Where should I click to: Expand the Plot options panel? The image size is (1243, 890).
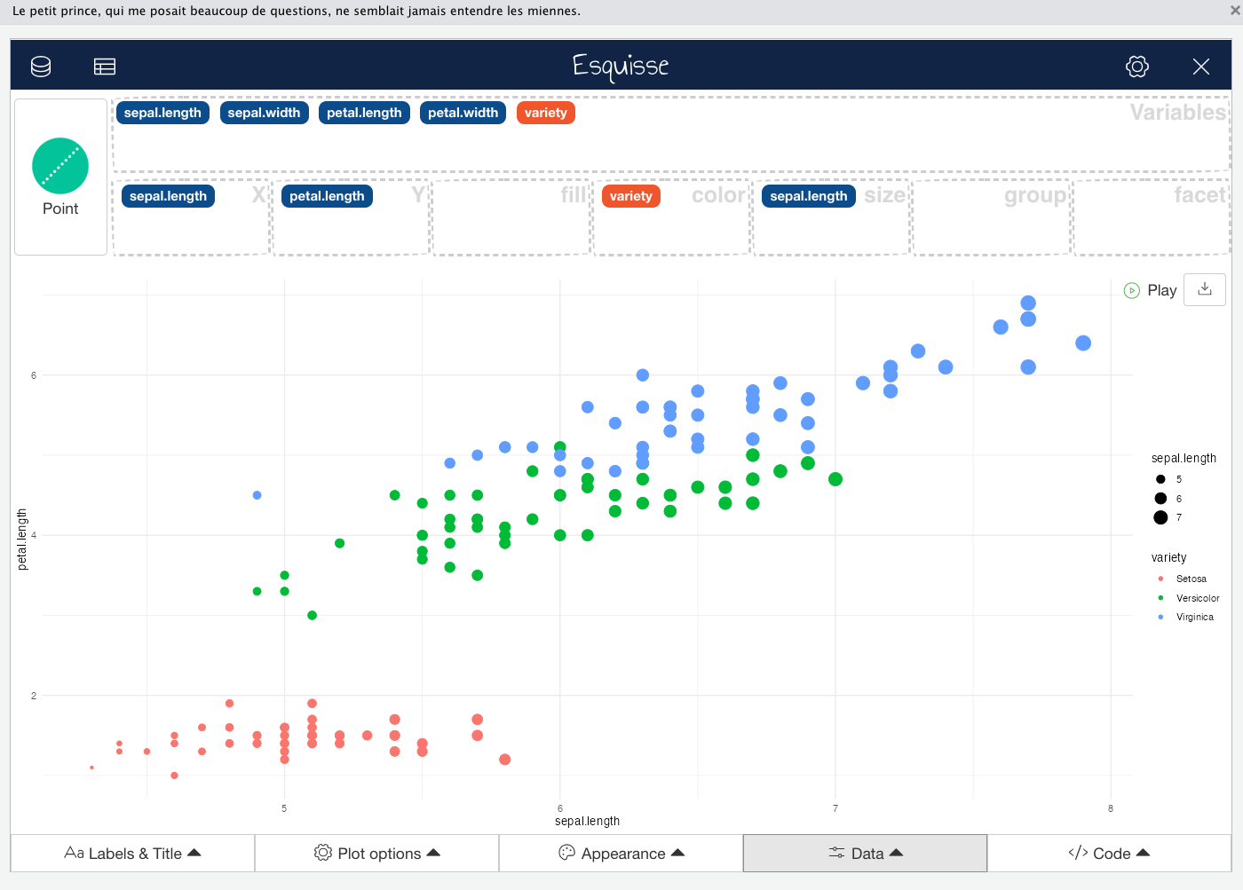coord(377,854)
